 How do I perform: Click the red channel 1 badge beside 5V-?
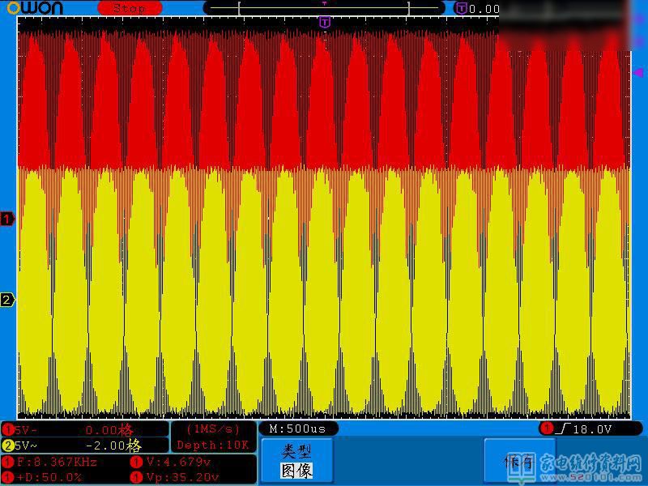click(x=8, y=430)
